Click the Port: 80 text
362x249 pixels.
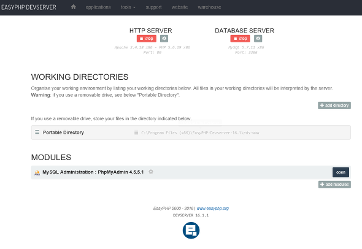(x=152, y=52)
